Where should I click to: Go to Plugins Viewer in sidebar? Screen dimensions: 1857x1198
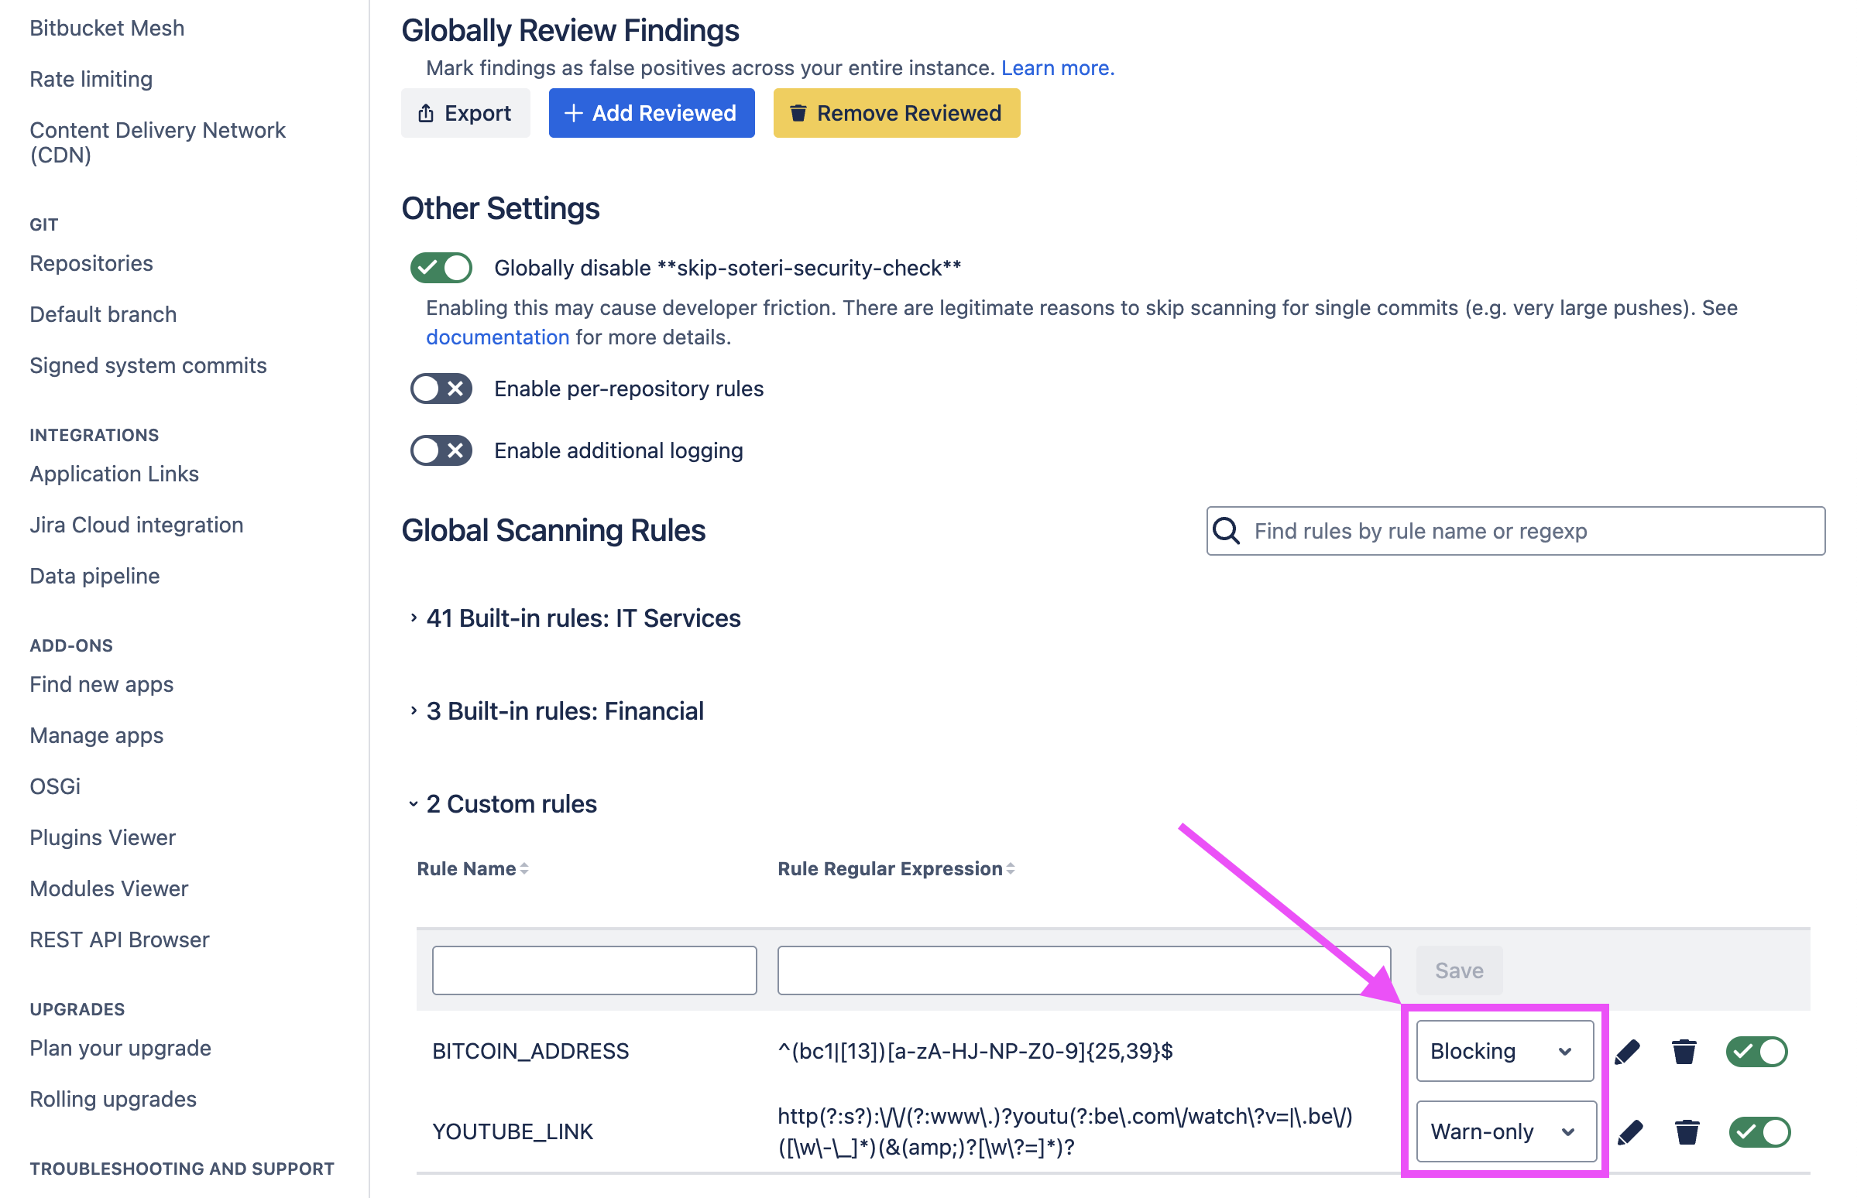coord(103,838)
